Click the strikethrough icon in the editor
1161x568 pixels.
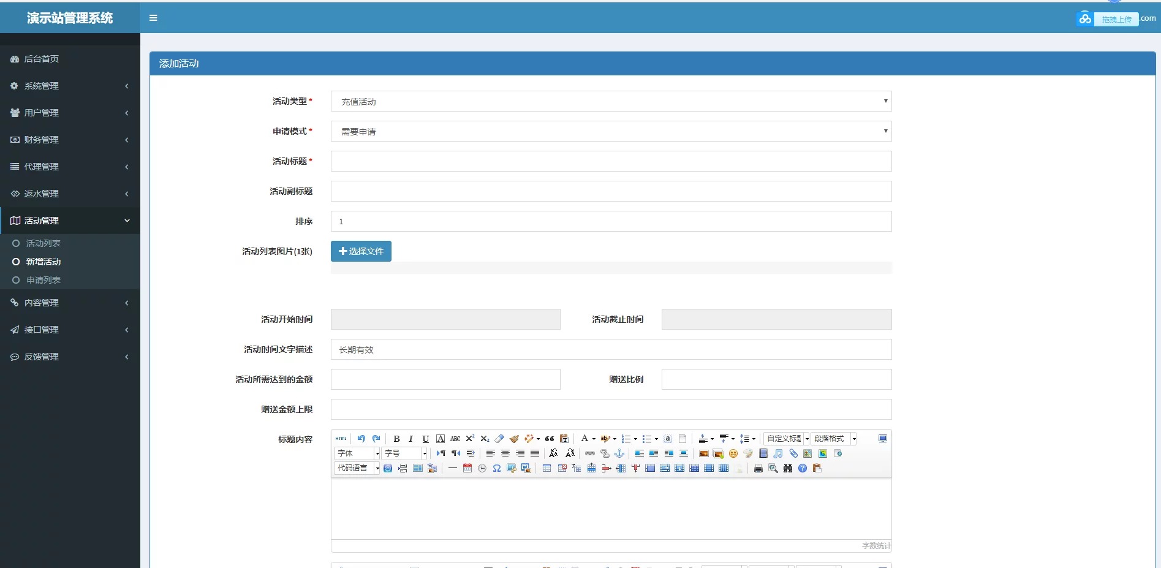click(455, 439)
